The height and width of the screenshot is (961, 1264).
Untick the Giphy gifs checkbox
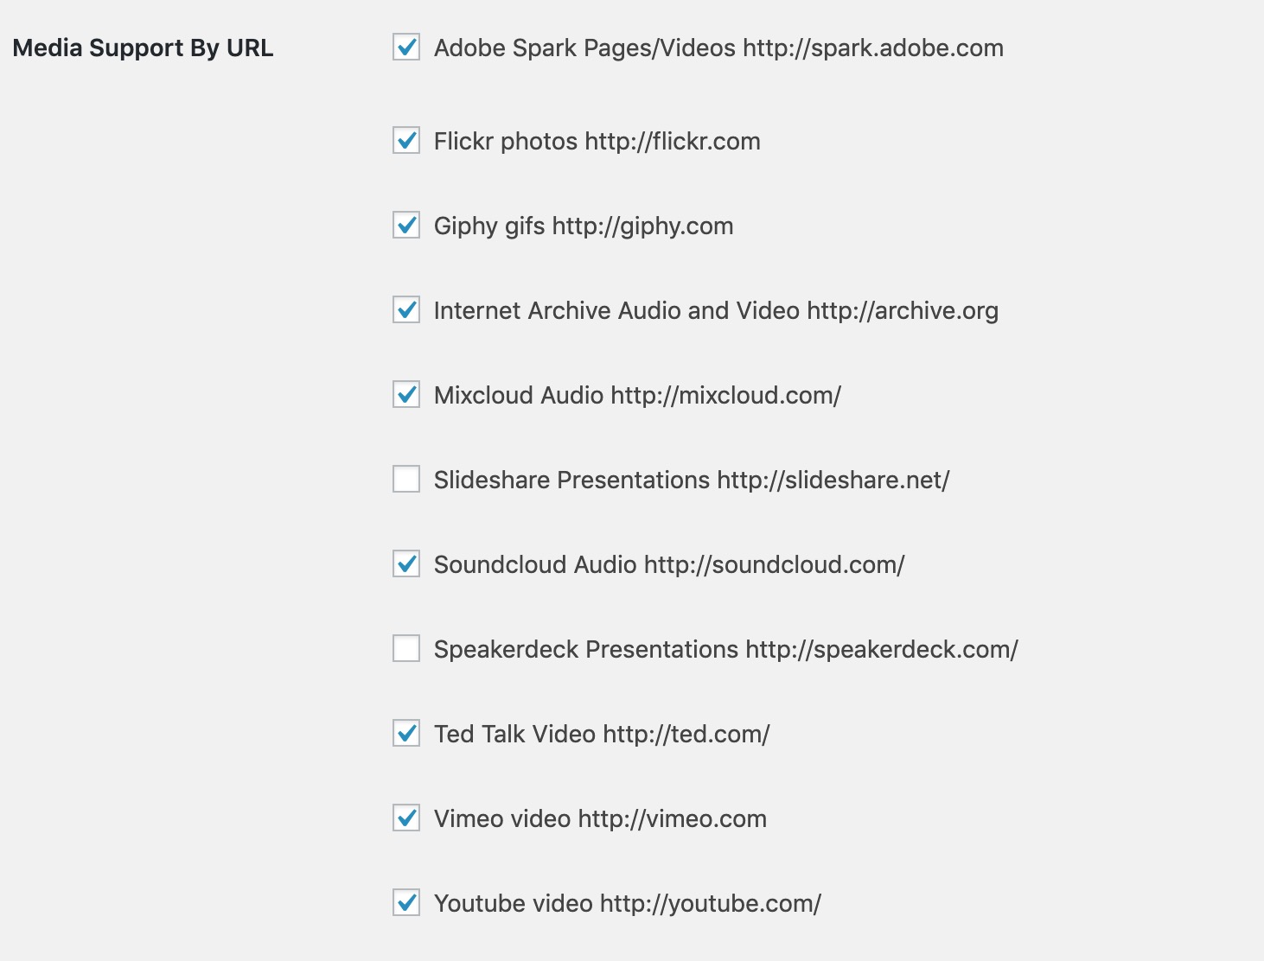(406, 226)
